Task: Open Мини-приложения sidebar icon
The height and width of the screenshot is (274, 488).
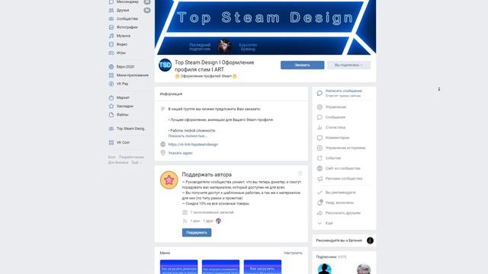Action: pos(111,75)
